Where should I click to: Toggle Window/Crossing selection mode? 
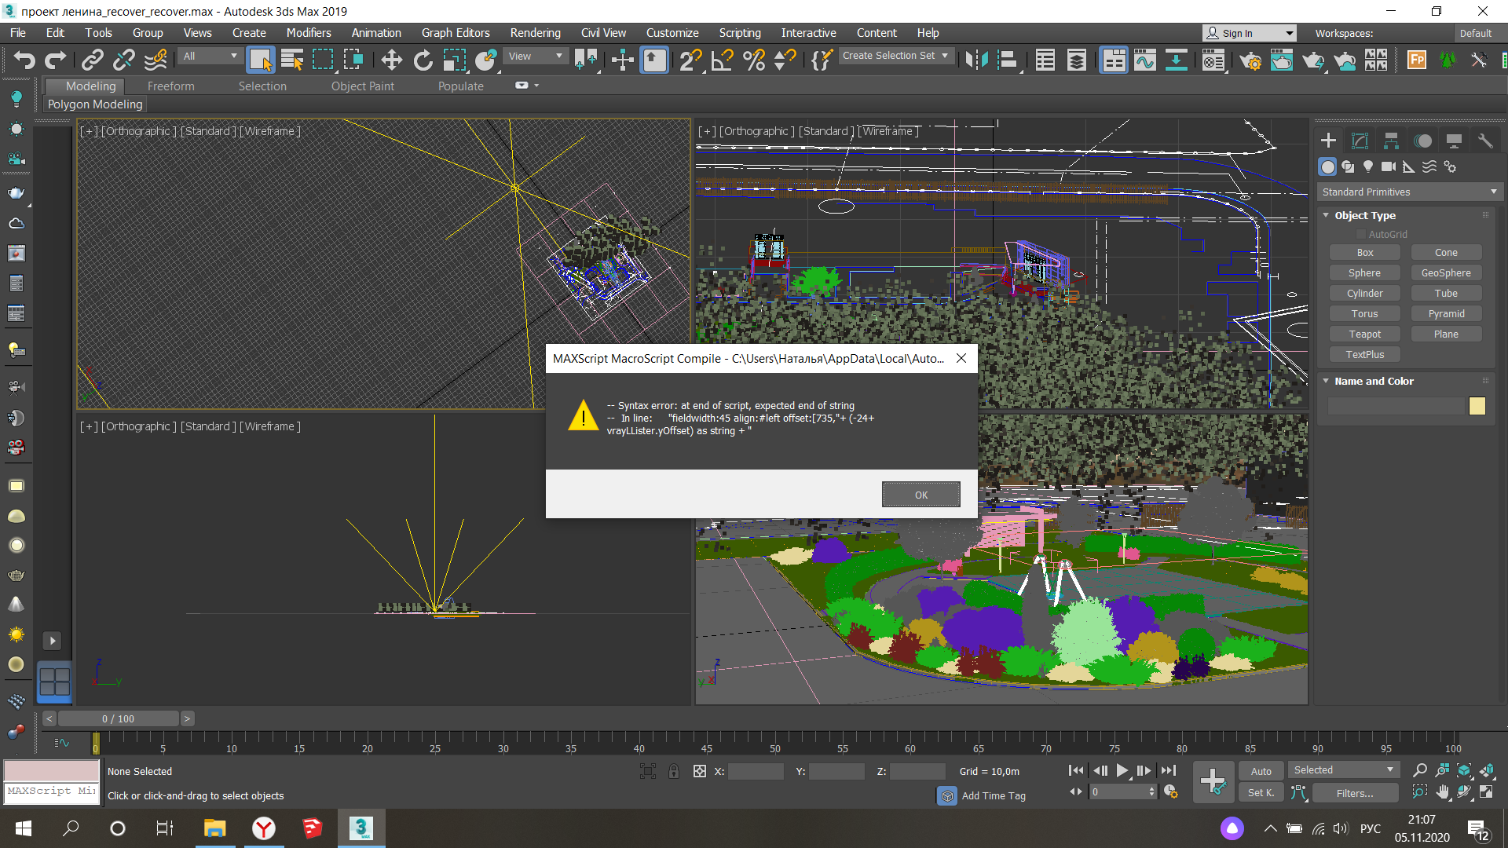point(353,60)
